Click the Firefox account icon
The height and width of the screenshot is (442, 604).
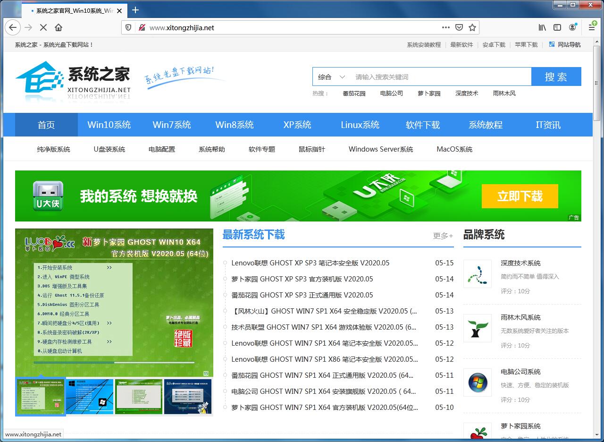coord(572,27)
